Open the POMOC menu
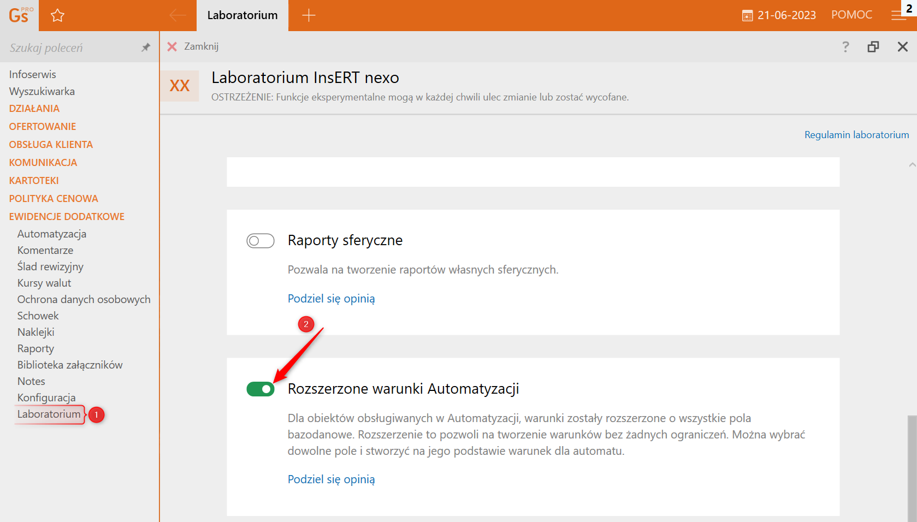This screenshot has width=917, height=522. pos(851,15)
